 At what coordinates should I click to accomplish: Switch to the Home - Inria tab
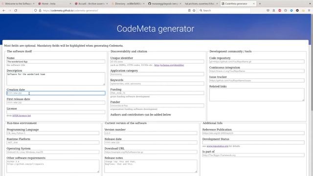(x=54, y=3)
